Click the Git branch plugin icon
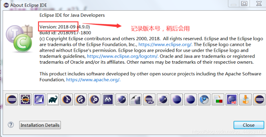The image size is (266, 137). (66, 99)
